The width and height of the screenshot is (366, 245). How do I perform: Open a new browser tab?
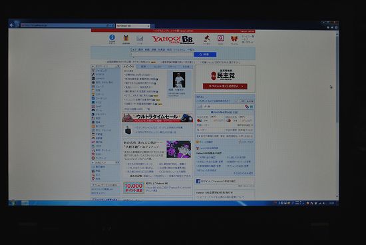pos(152,26)
